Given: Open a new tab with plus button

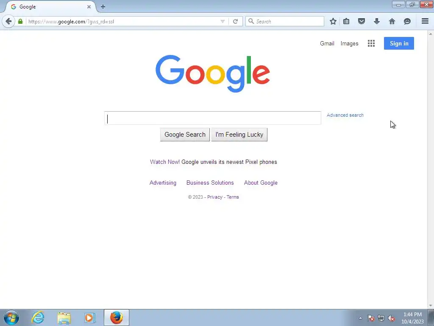Looking at the screenshot, I should [x=103, y=7].
